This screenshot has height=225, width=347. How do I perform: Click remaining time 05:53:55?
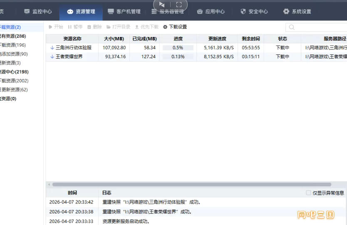[251, 47]
